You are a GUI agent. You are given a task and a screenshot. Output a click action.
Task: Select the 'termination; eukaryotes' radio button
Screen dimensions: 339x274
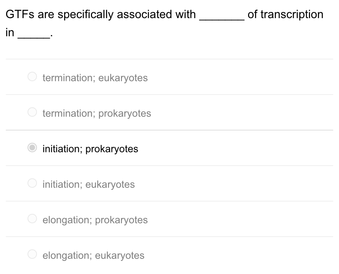[x=32, y=76]
